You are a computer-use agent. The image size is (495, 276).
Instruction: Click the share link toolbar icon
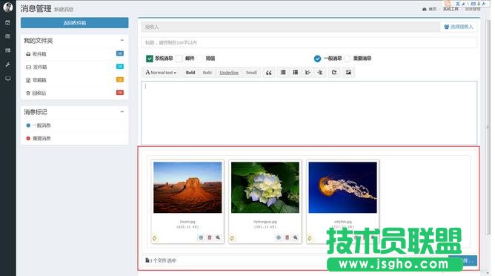click(x=334, y=73)
